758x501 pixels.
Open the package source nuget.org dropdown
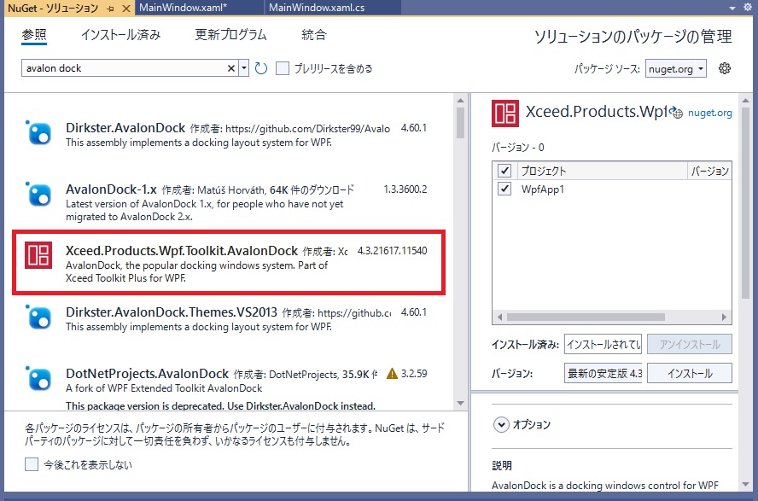(676, 68)
